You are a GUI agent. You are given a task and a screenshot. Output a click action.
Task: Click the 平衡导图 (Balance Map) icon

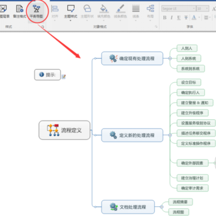(36, 11)
